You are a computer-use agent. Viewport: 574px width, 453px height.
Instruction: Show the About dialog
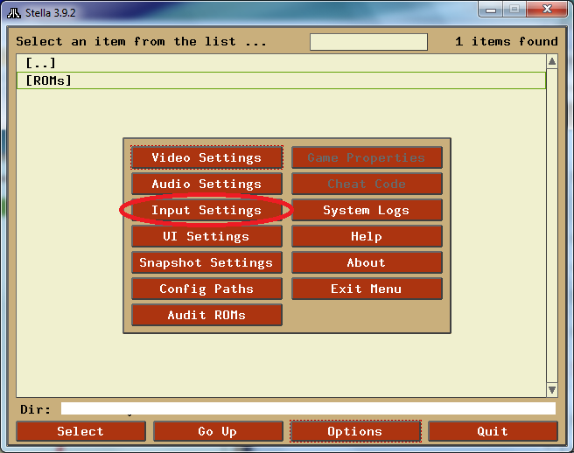[x=367, y=262]
